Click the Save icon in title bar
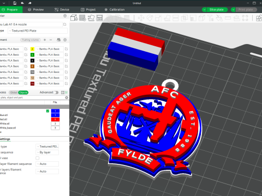The width and height of the screenshot is (262, 196). tap(15, 3)
